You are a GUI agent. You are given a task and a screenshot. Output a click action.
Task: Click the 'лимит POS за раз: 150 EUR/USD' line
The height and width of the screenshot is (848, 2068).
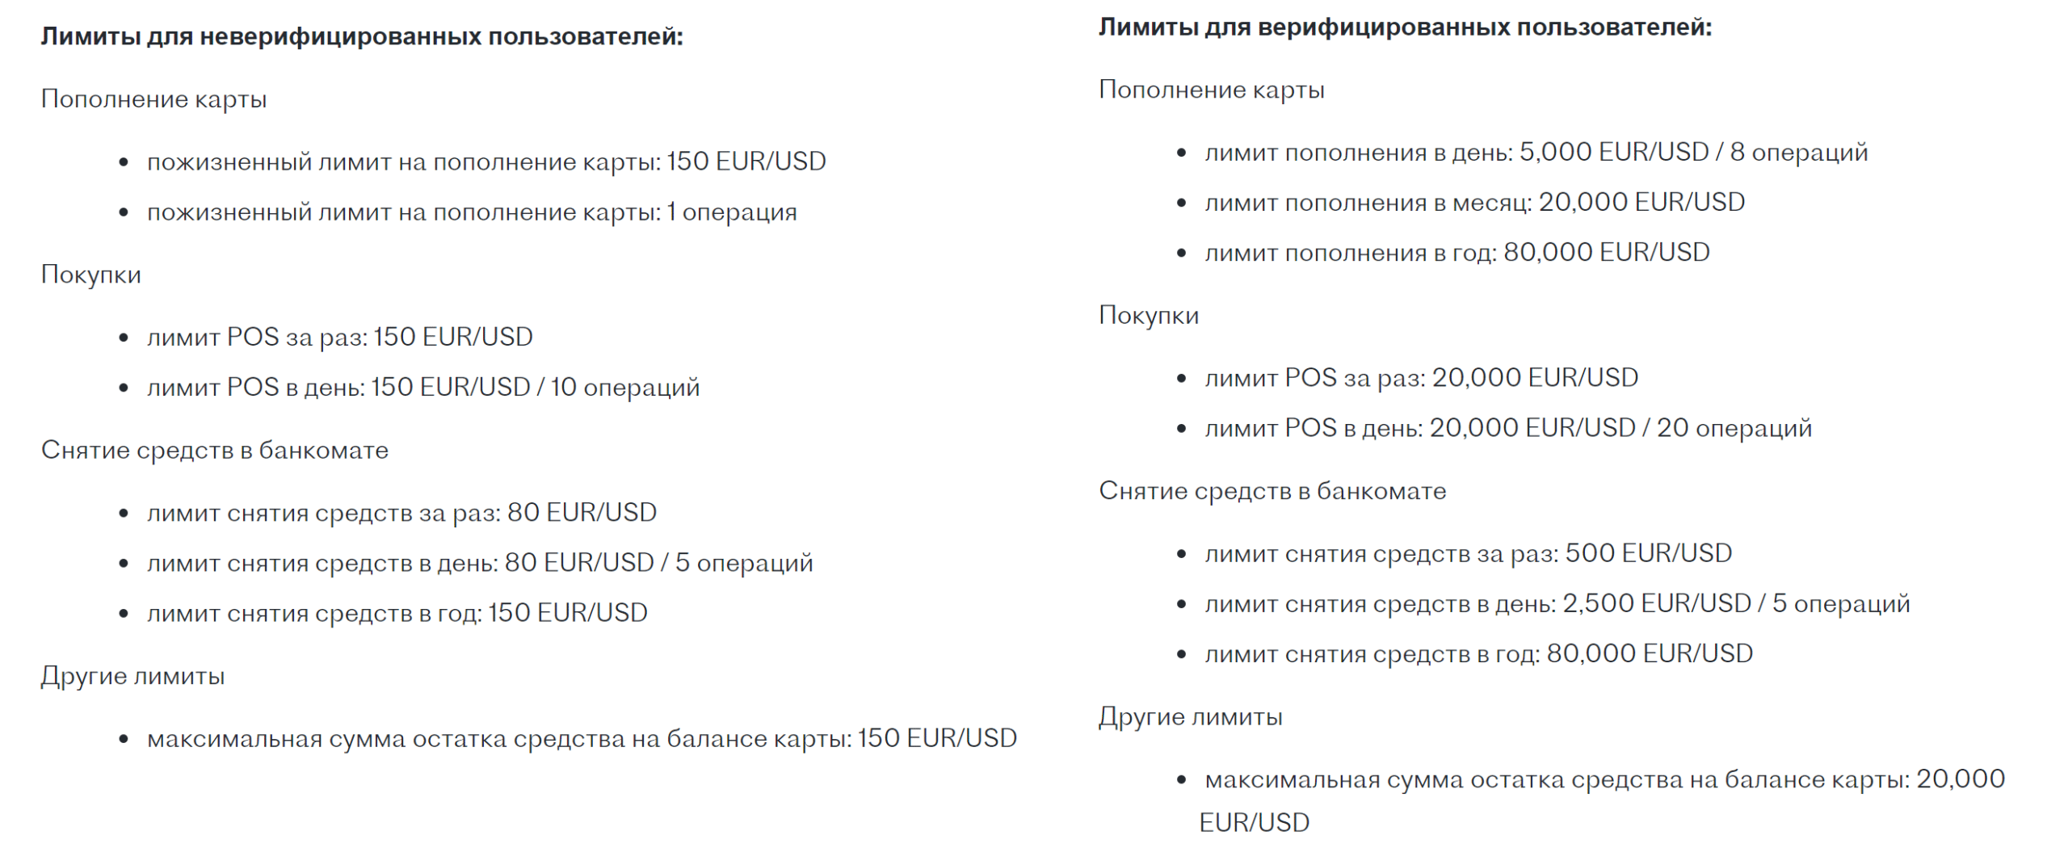click(x=340, y=337)
